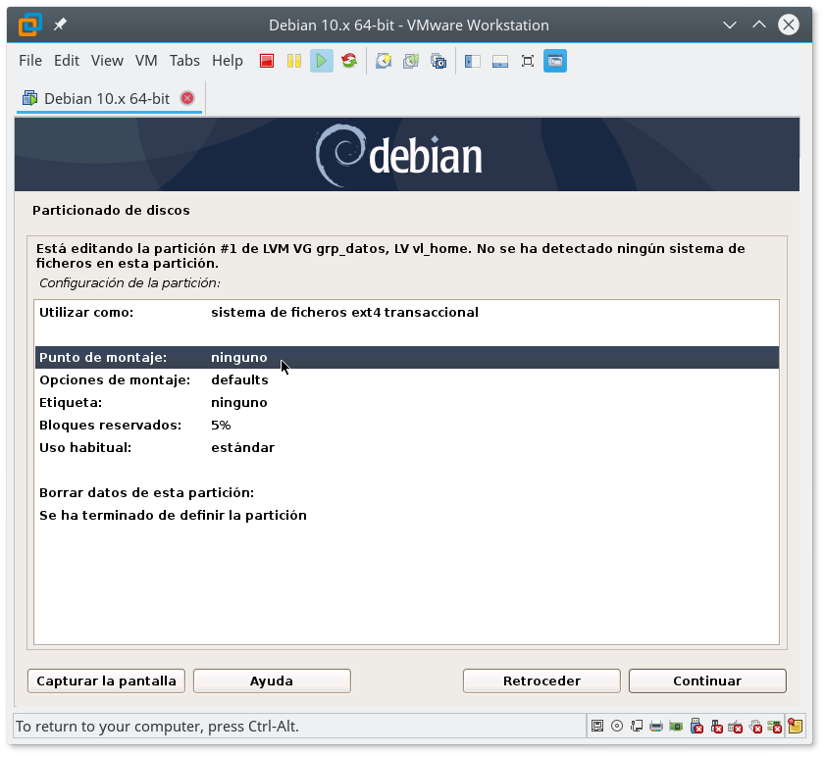Open the Help menu

pyautogui.click(x=228, y=61)
